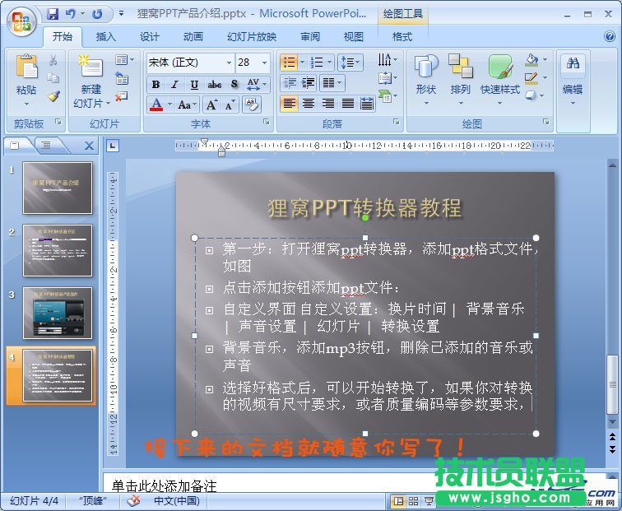Save the presentation from the quick access toolbar
This screenshot has width=622, height=511.
(53, 14)
